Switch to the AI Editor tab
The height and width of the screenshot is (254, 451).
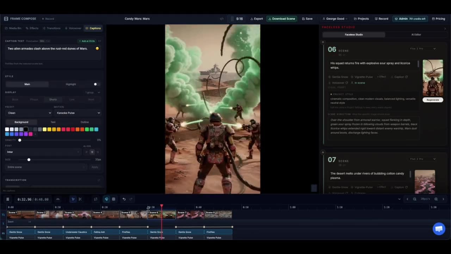[x=416, y=35]
